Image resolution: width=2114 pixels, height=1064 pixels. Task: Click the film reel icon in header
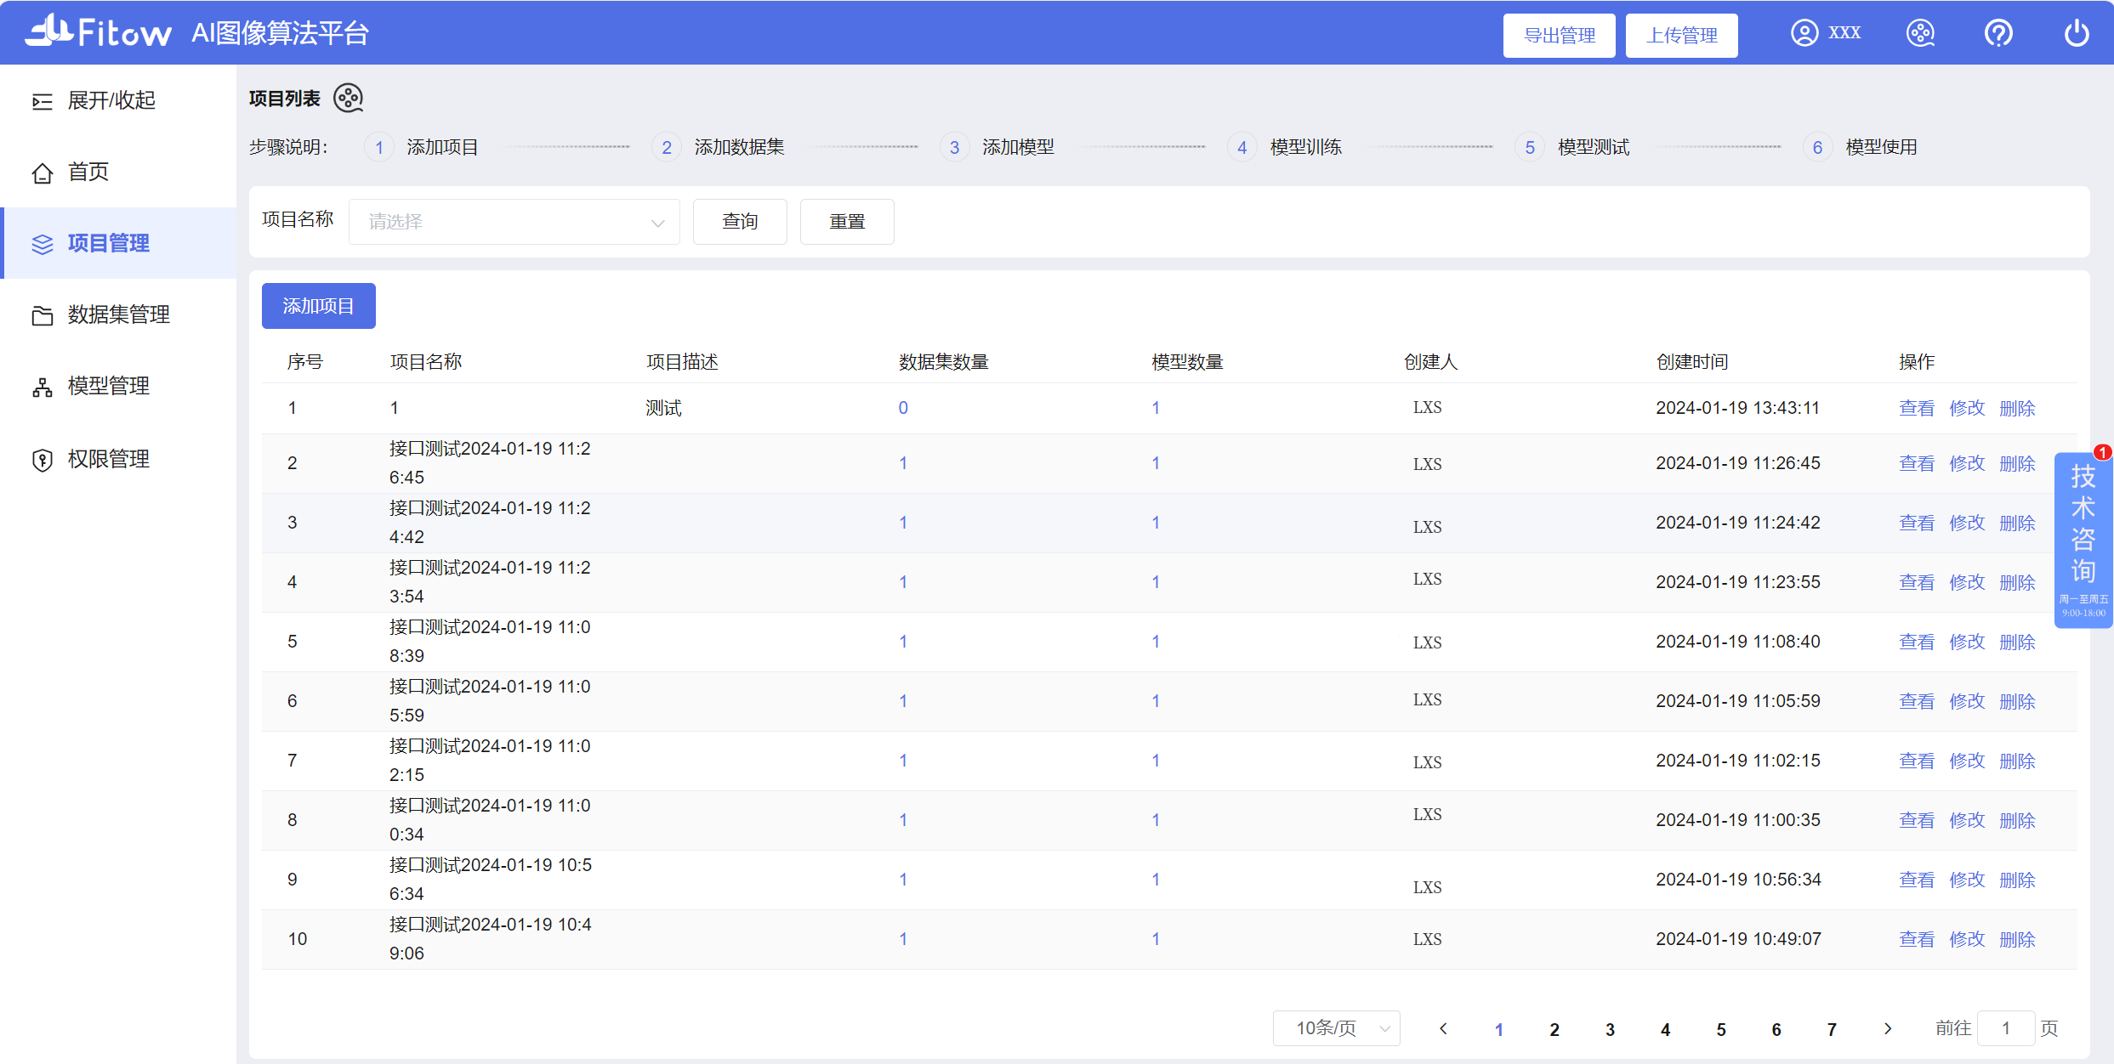[1920, 33]
